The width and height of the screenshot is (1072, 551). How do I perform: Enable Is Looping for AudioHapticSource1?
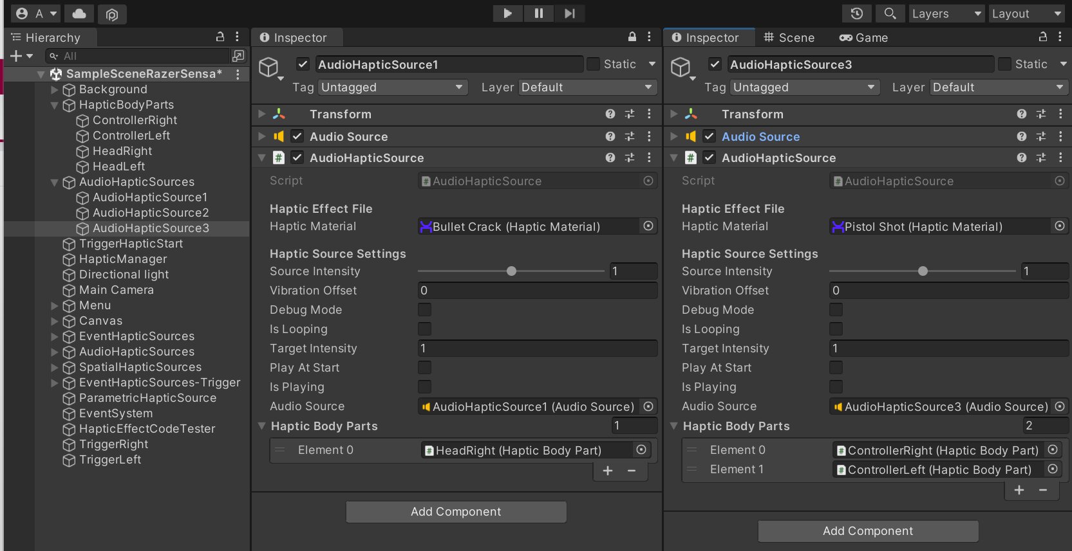click(424, 329)
